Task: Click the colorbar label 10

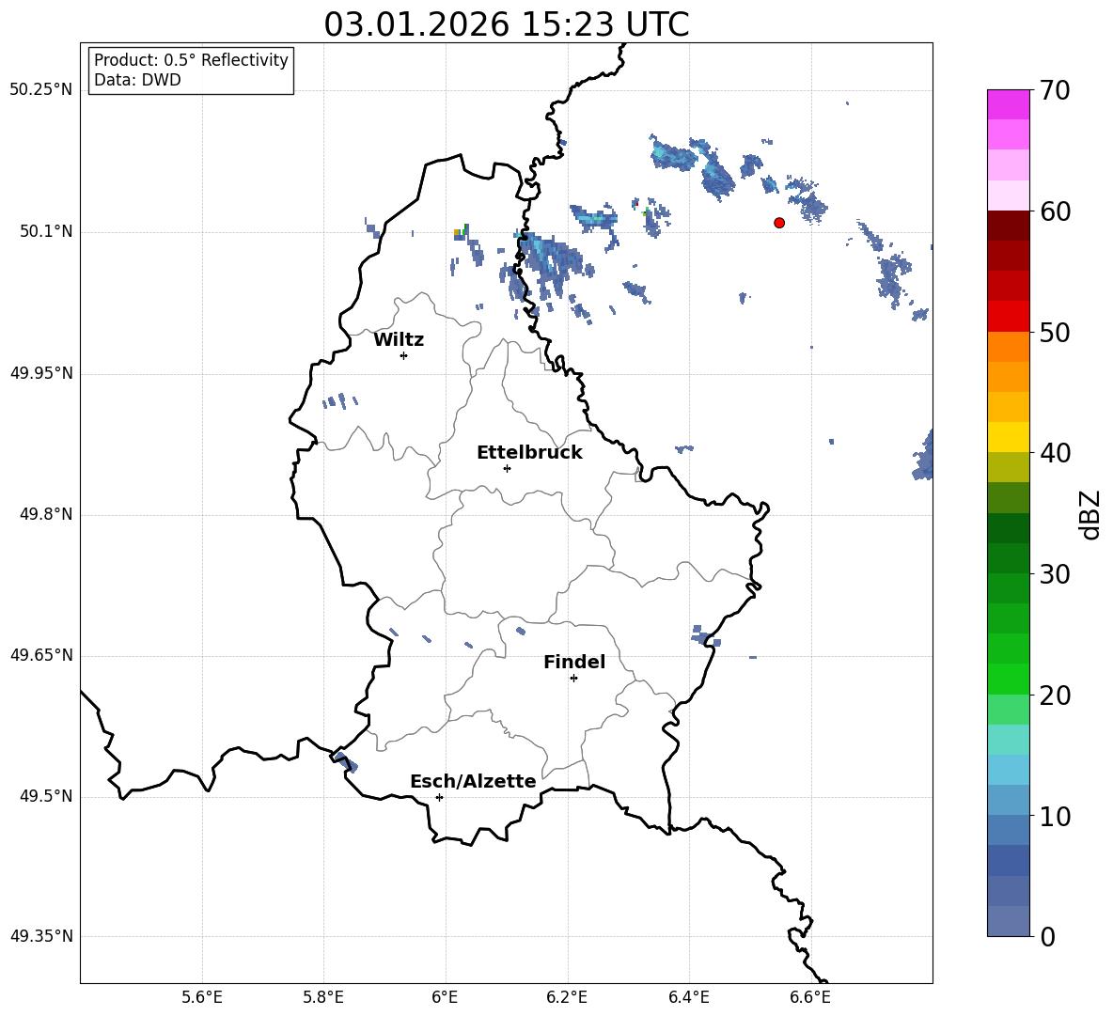Action: 1055,816
